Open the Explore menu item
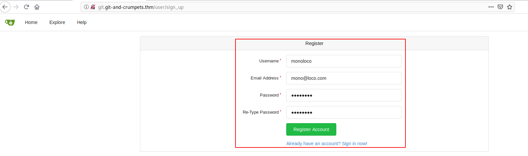Viewport: 528px width, 156px height. point(57,22)
